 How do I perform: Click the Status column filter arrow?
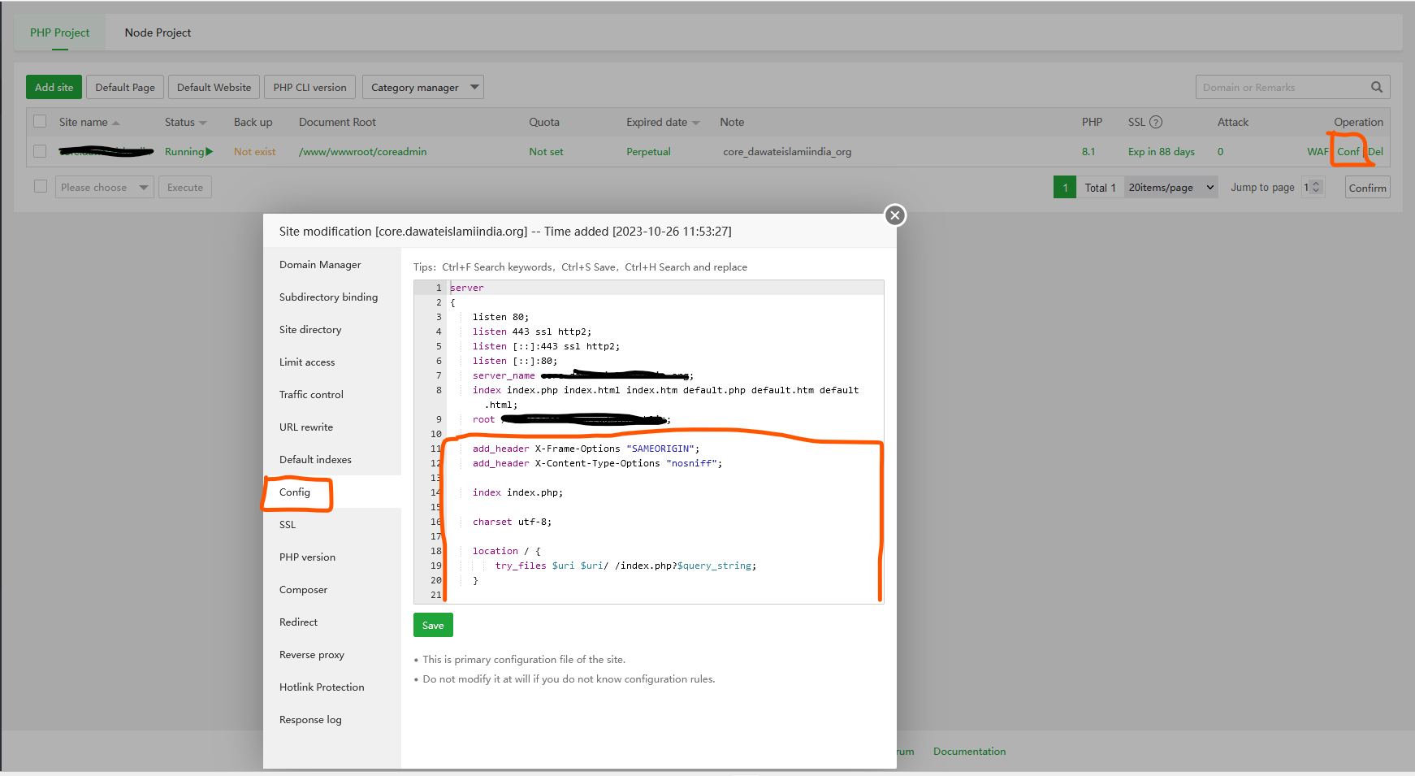tap(203, 123)
